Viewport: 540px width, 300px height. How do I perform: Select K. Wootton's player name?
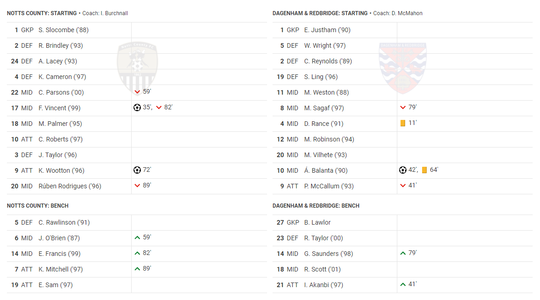(x=61, y=170)
